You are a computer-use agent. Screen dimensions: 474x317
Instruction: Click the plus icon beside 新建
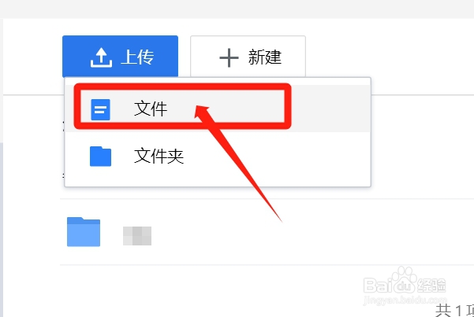point(229,57)
